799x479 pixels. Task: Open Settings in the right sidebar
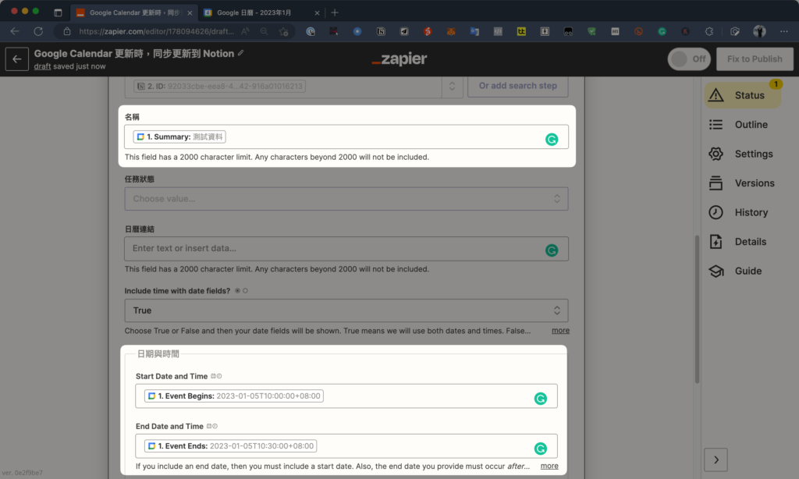[x=743, y=154]
